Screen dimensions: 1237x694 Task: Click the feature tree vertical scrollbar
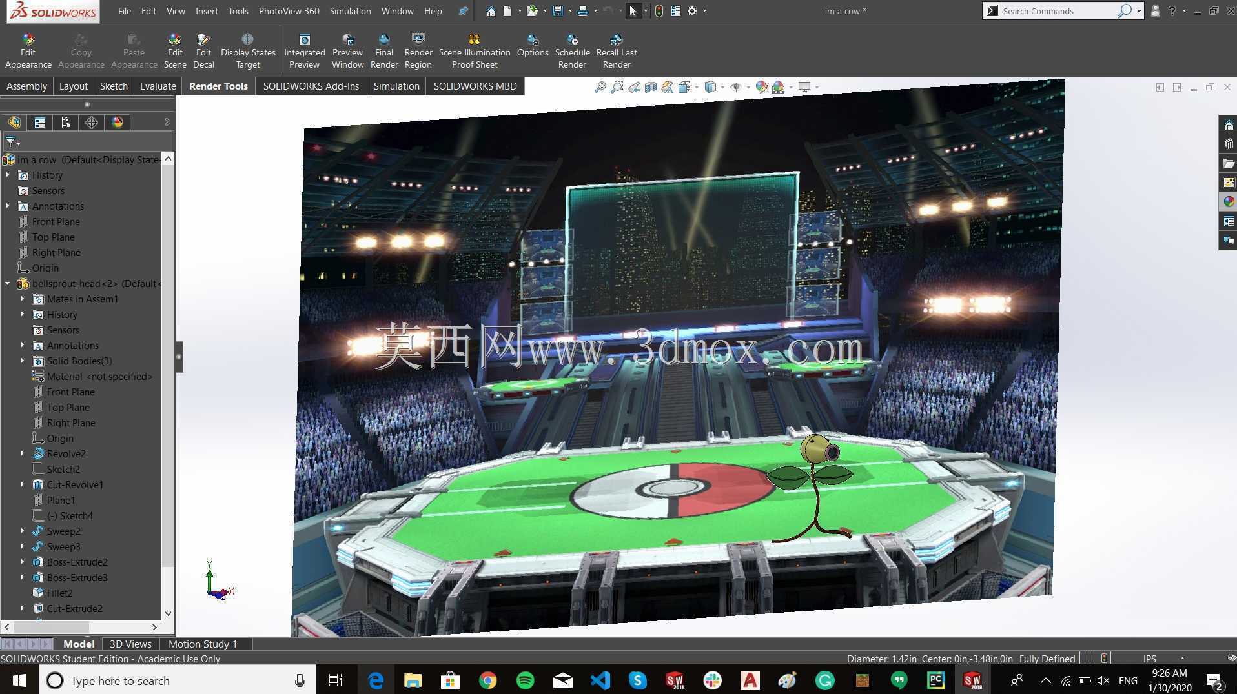tap(168, 386)
